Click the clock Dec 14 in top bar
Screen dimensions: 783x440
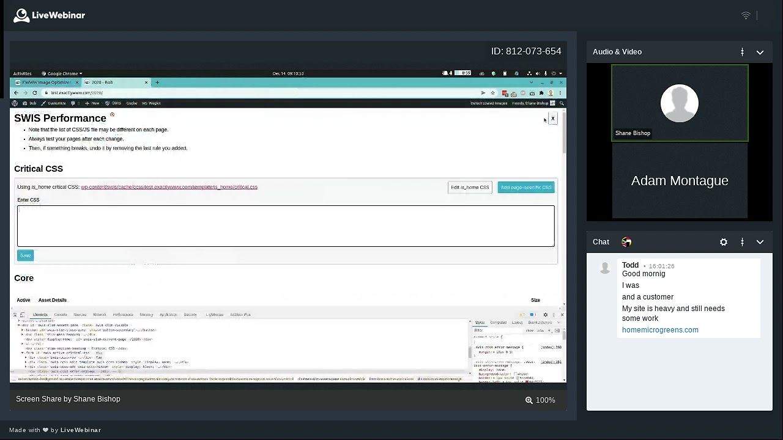coord(288,73)
